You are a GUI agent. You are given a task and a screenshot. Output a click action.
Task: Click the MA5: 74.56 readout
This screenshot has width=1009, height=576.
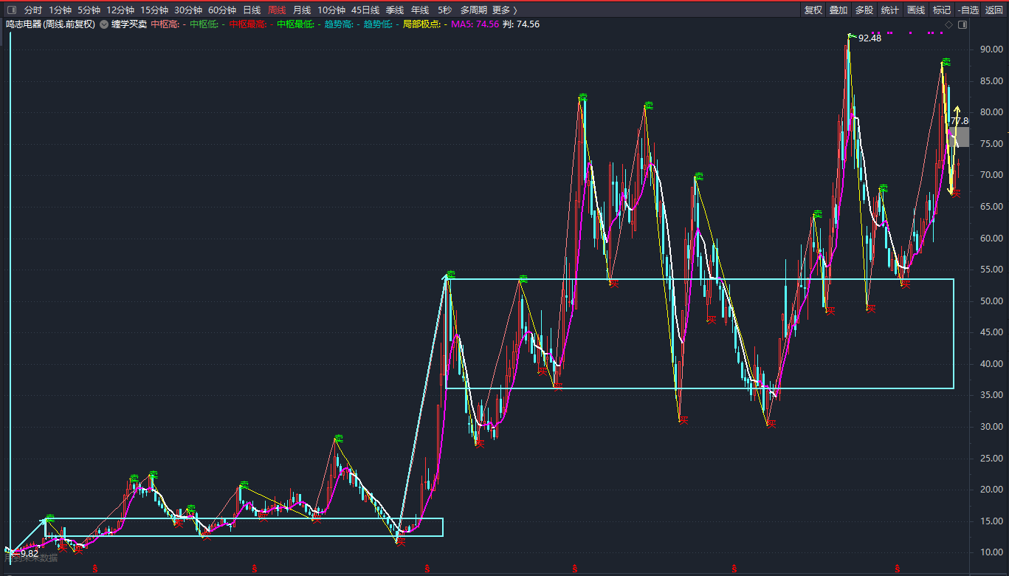(x=475, y=24)
